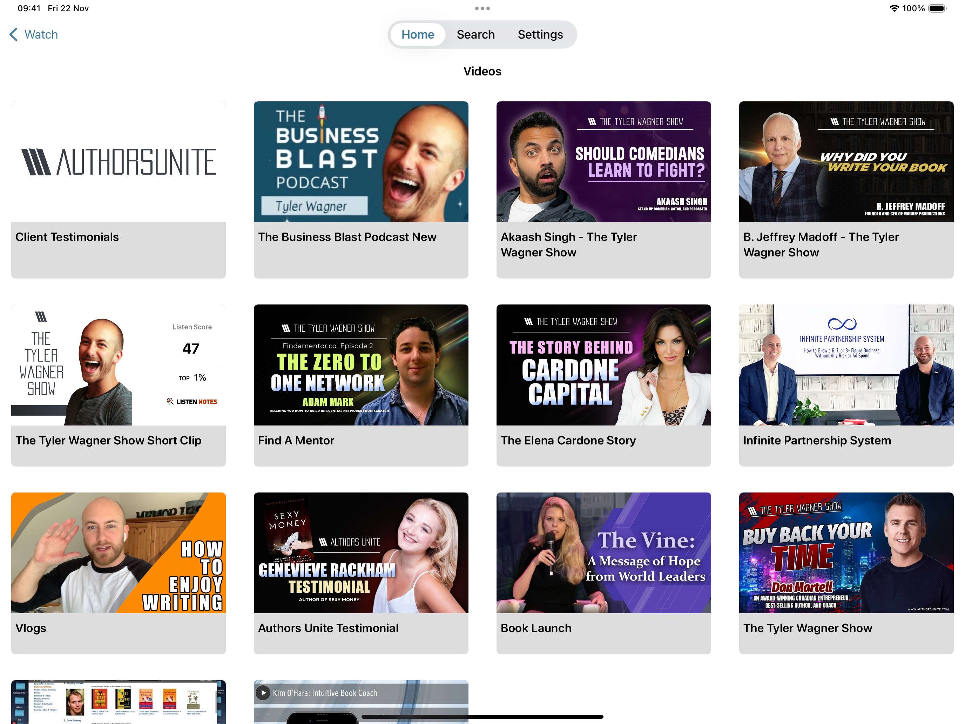Screen dimensions: 965x724
Task: Open Buy Back Your Time thumbnail
Action: (846, 553)
